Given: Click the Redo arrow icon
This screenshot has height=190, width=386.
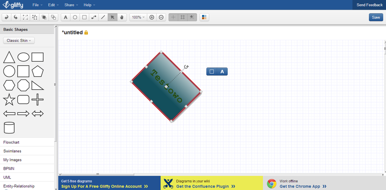Looking at the screenshot, I should 16,17.
